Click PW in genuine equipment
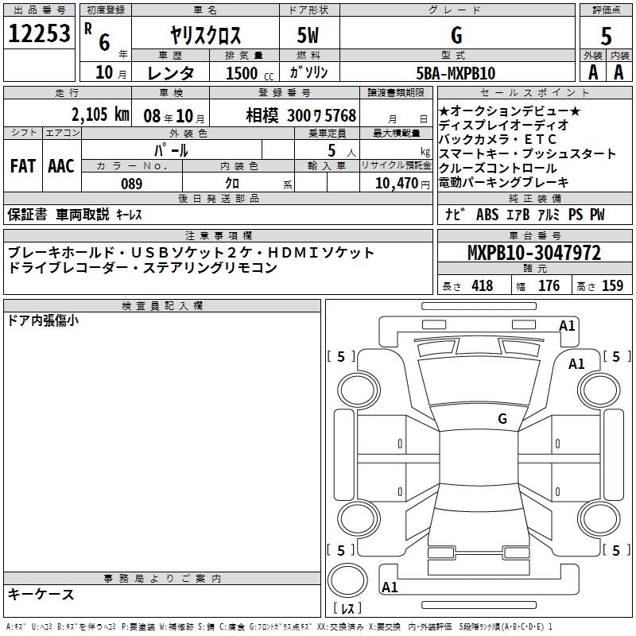 (597, 214)
